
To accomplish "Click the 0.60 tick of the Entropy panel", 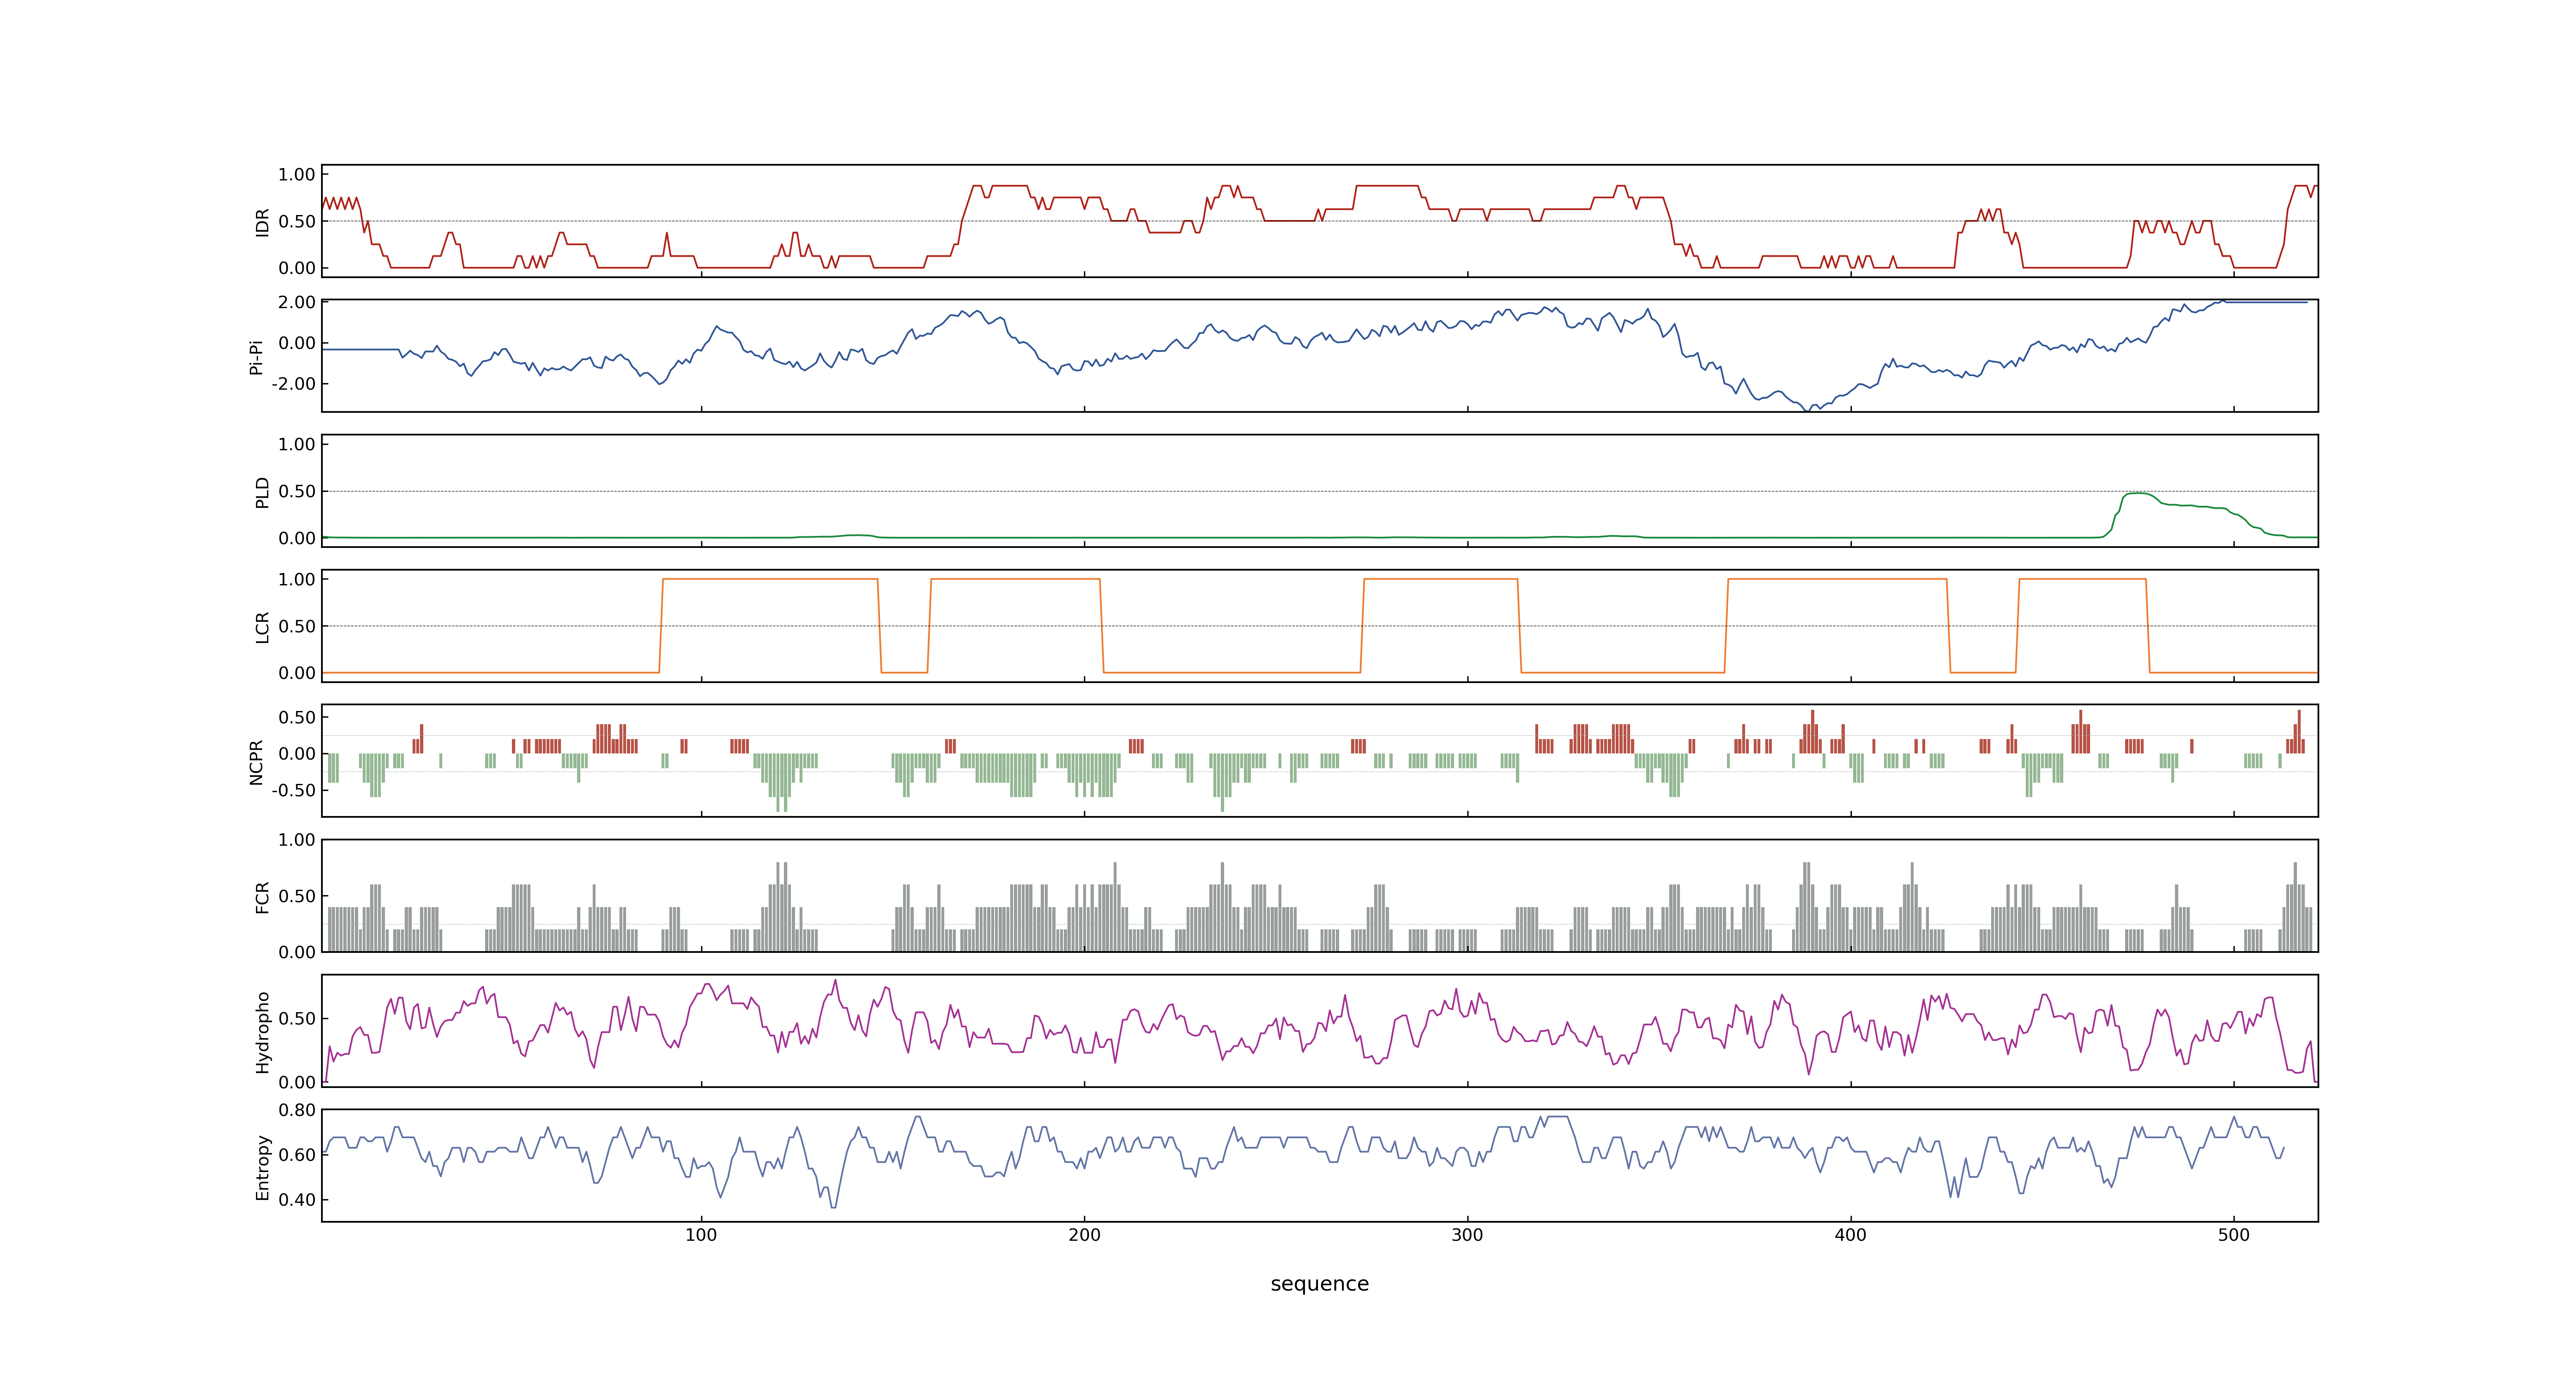I will pyautogui.click(x=297, y=1155).
